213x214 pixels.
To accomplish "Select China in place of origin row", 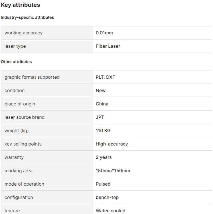I will [102, 104].
